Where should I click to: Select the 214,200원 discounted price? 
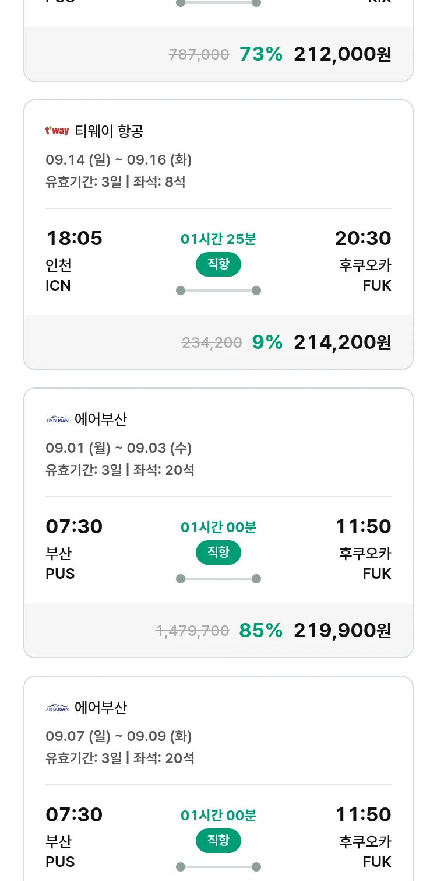(342, 342)
